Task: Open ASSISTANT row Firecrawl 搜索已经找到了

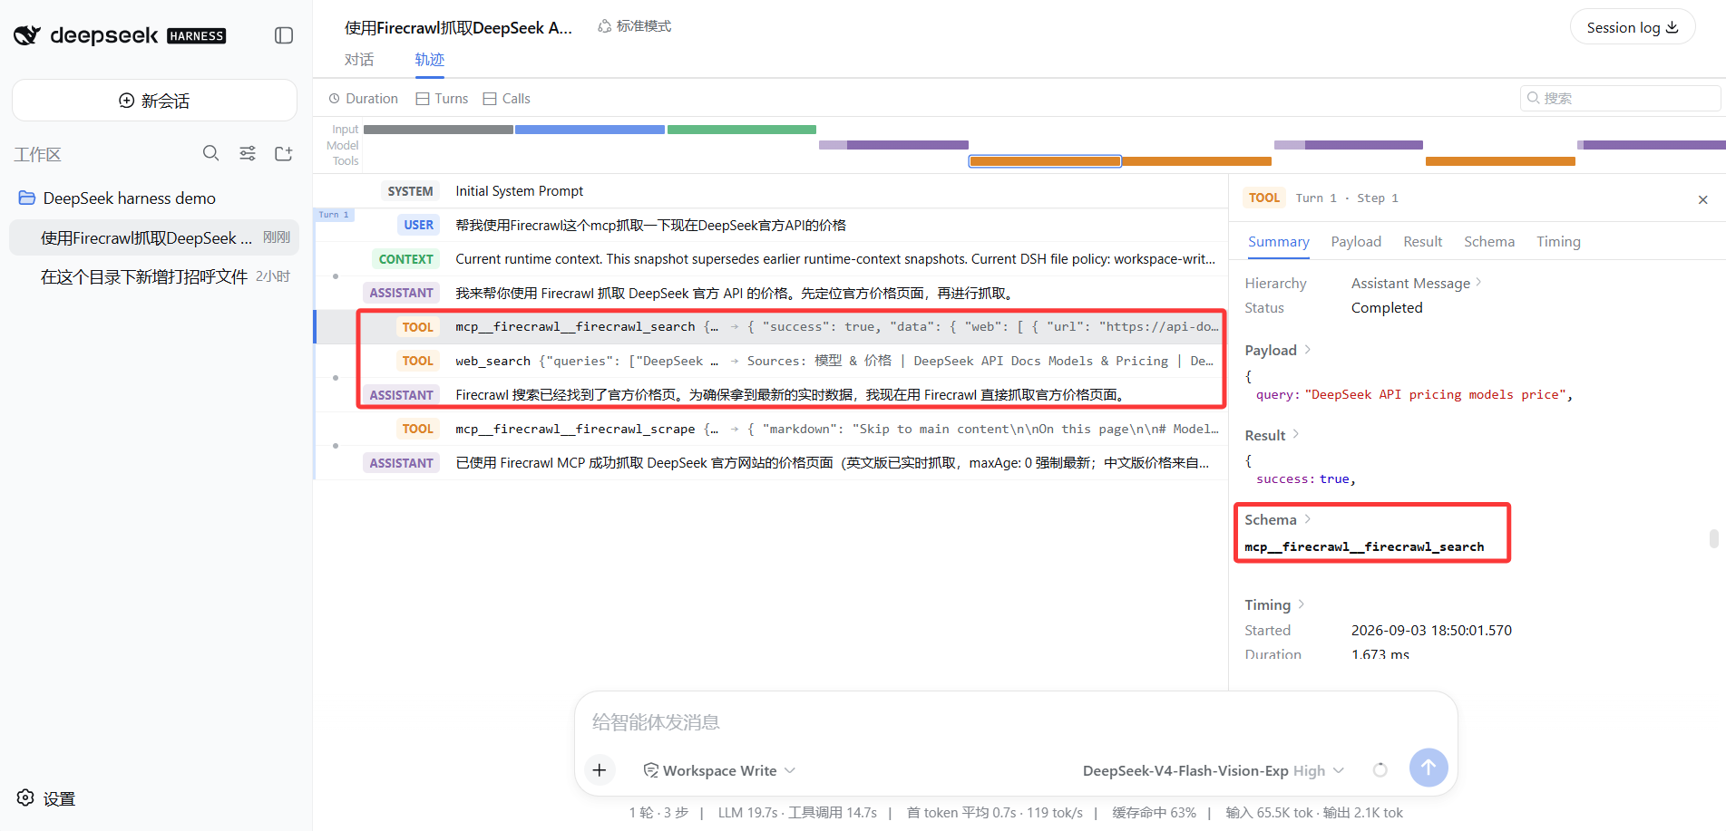Action: 771,395
